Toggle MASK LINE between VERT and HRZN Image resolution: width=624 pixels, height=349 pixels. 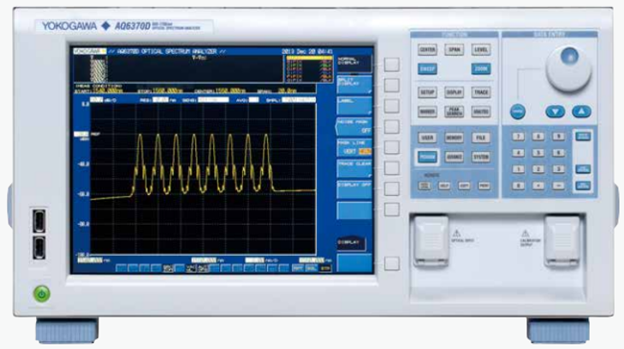pos(354,147)
